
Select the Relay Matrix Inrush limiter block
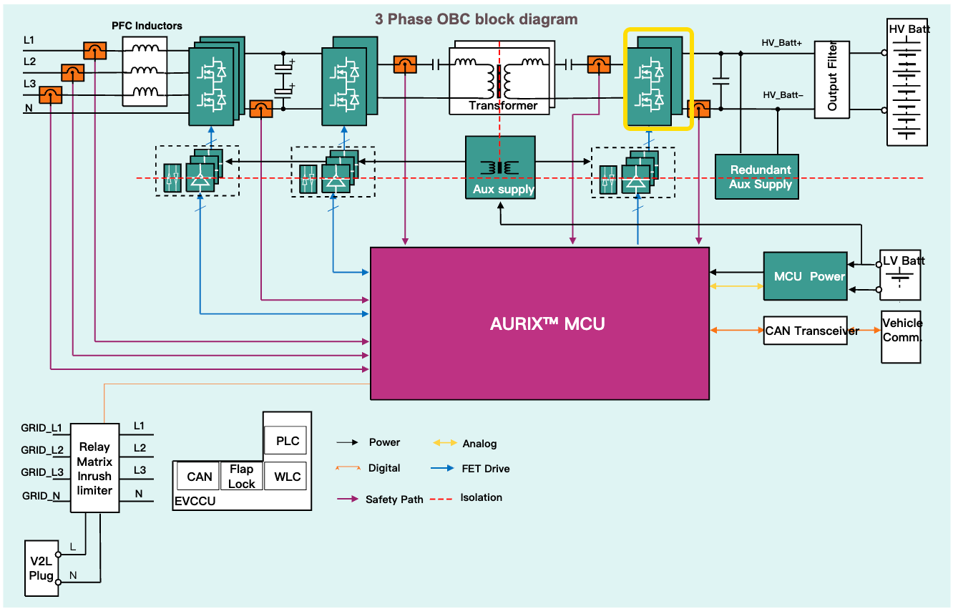94,468
